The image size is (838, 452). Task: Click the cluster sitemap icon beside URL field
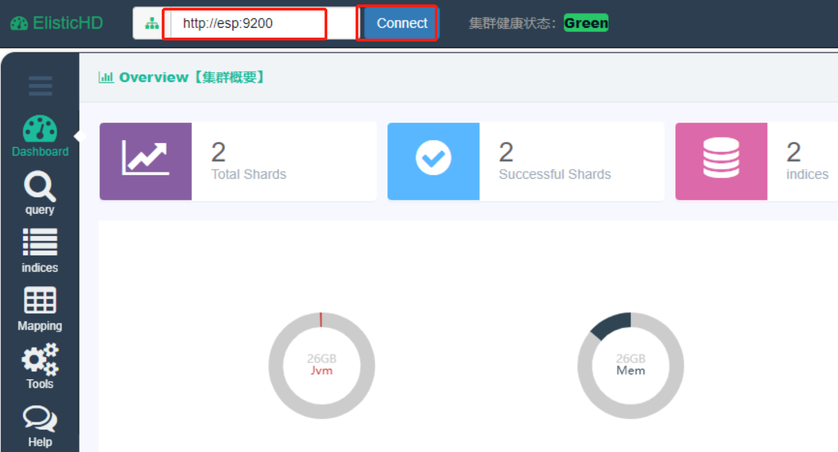pos(151,23)
